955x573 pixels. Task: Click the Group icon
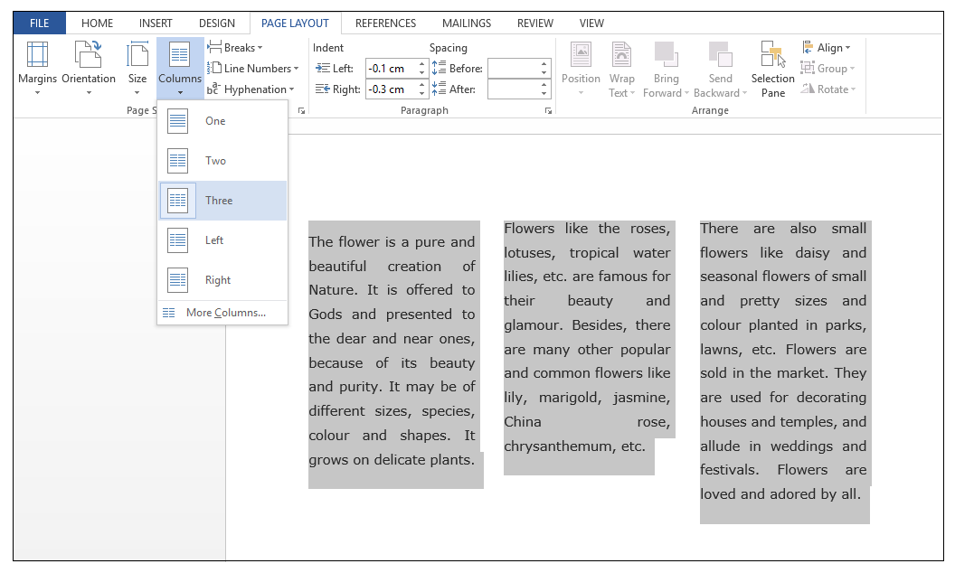(808, 68)
